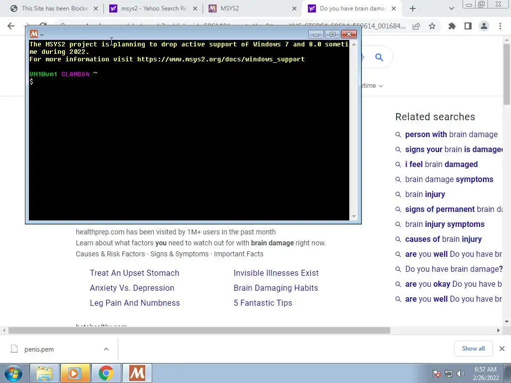Minimize the MSYS2 terminal window

click(316, 34)
